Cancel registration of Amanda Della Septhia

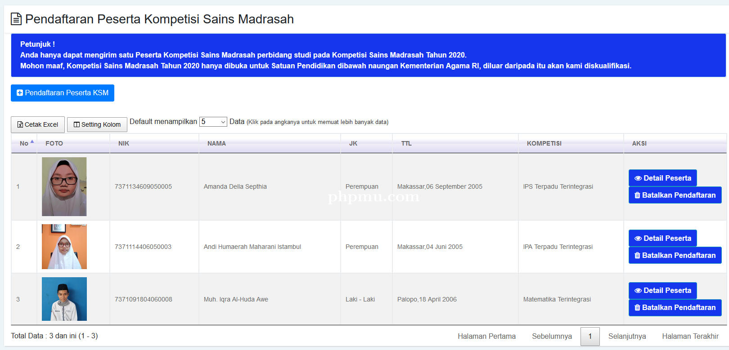point(675,195)
